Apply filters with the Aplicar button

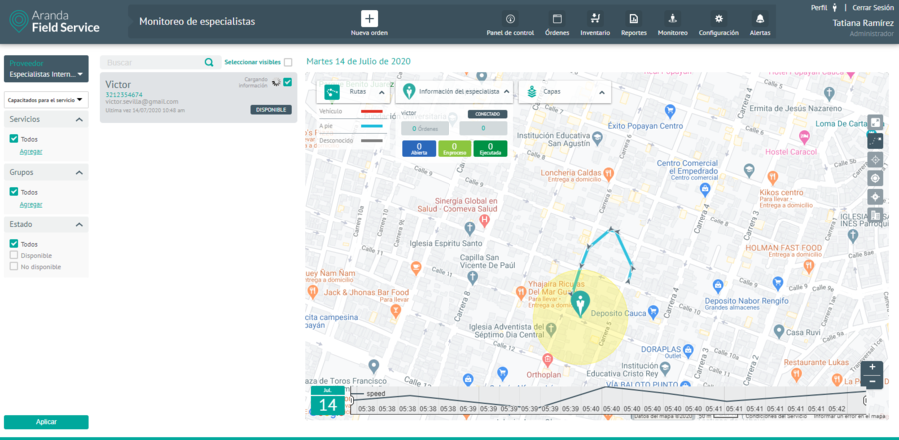pyautogui.click(x=46, y=422)
